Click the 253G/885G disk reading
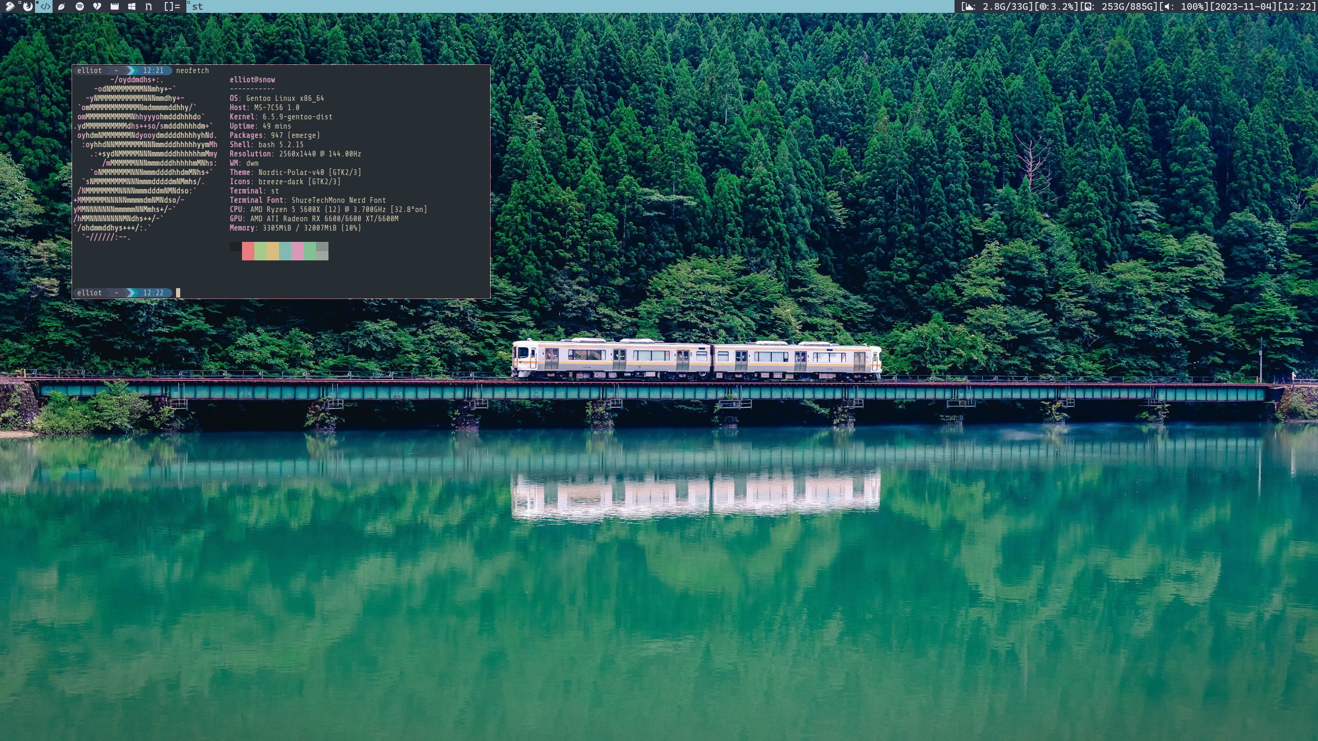Image resolution: width=1318 pixels, height=741 pixels. coord(1128,6)
